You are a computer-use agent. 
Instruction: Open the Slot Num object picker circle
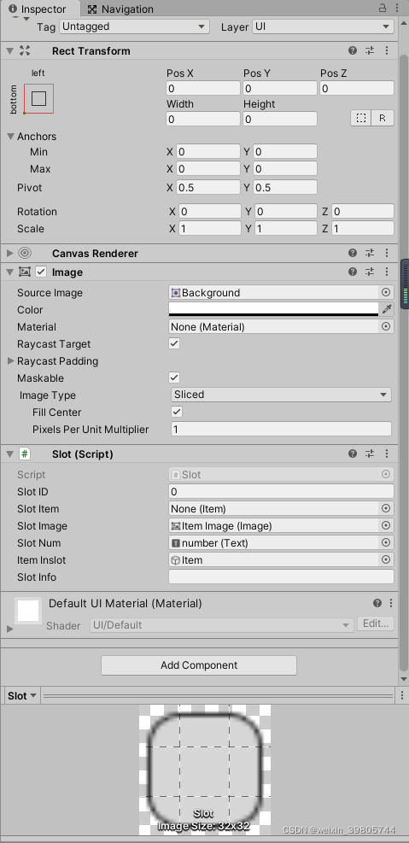(386, 542)
